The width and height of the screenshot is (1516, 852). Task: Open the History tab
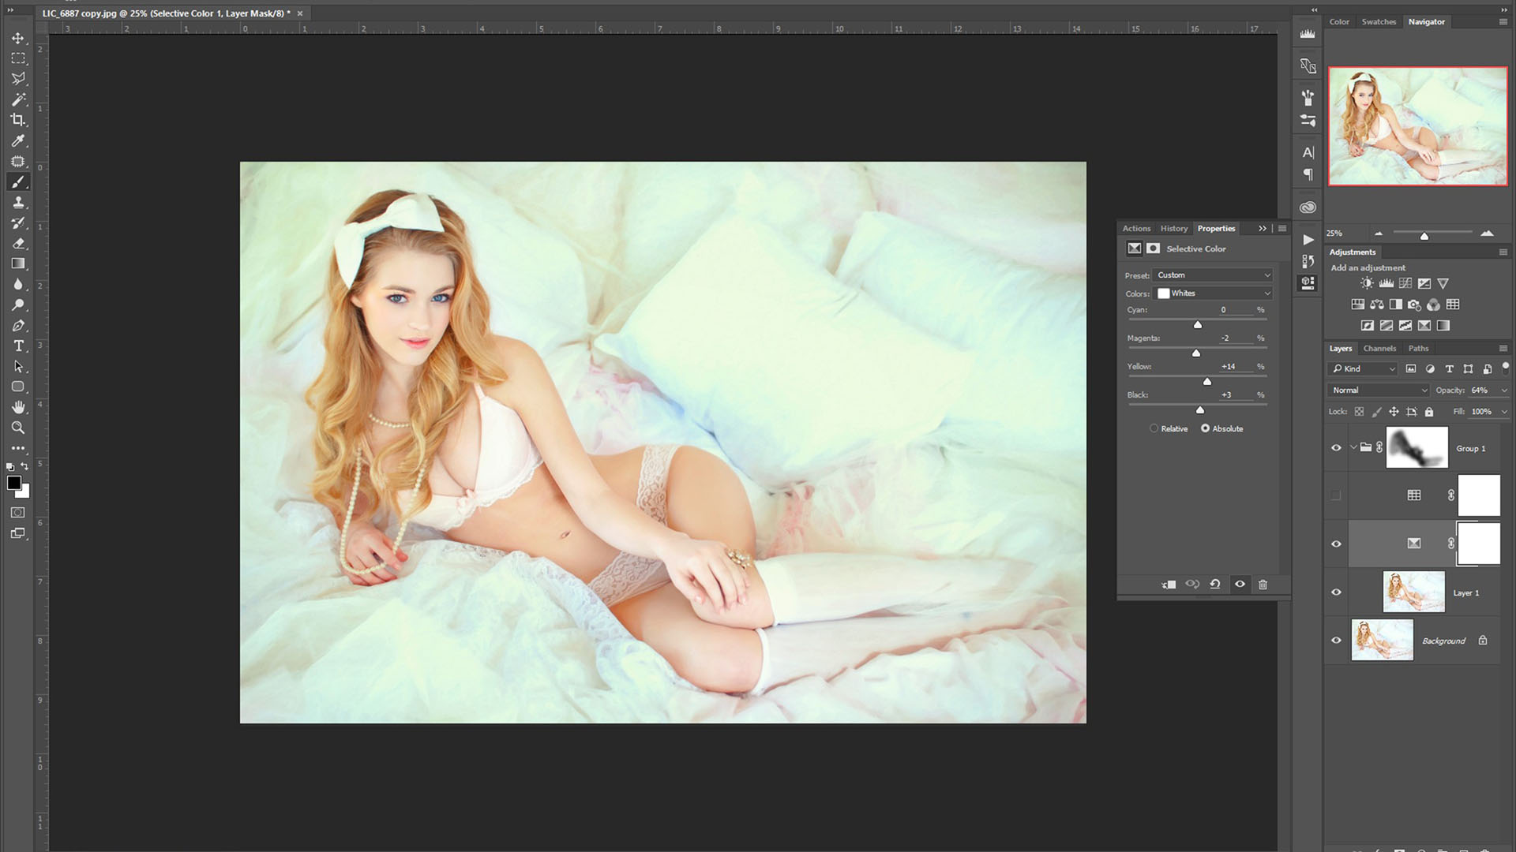(1173, 229)
